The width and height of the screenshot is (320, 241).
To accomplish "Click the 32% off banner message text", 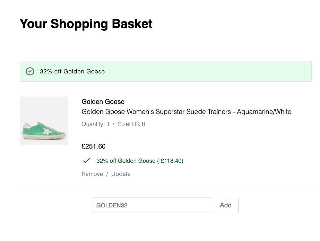I will tap(72, 71).
